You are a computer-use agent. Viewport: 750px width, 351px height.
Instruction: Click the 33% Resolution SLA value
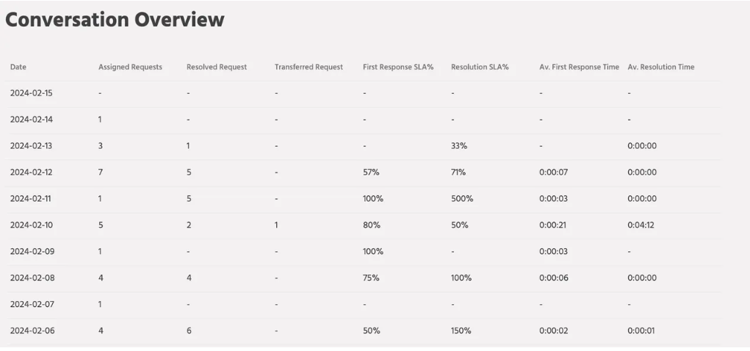459,146
